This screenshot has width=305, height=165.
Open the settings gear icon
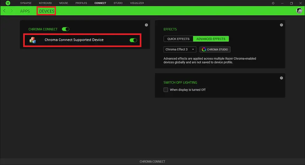(x=273, y=3)
